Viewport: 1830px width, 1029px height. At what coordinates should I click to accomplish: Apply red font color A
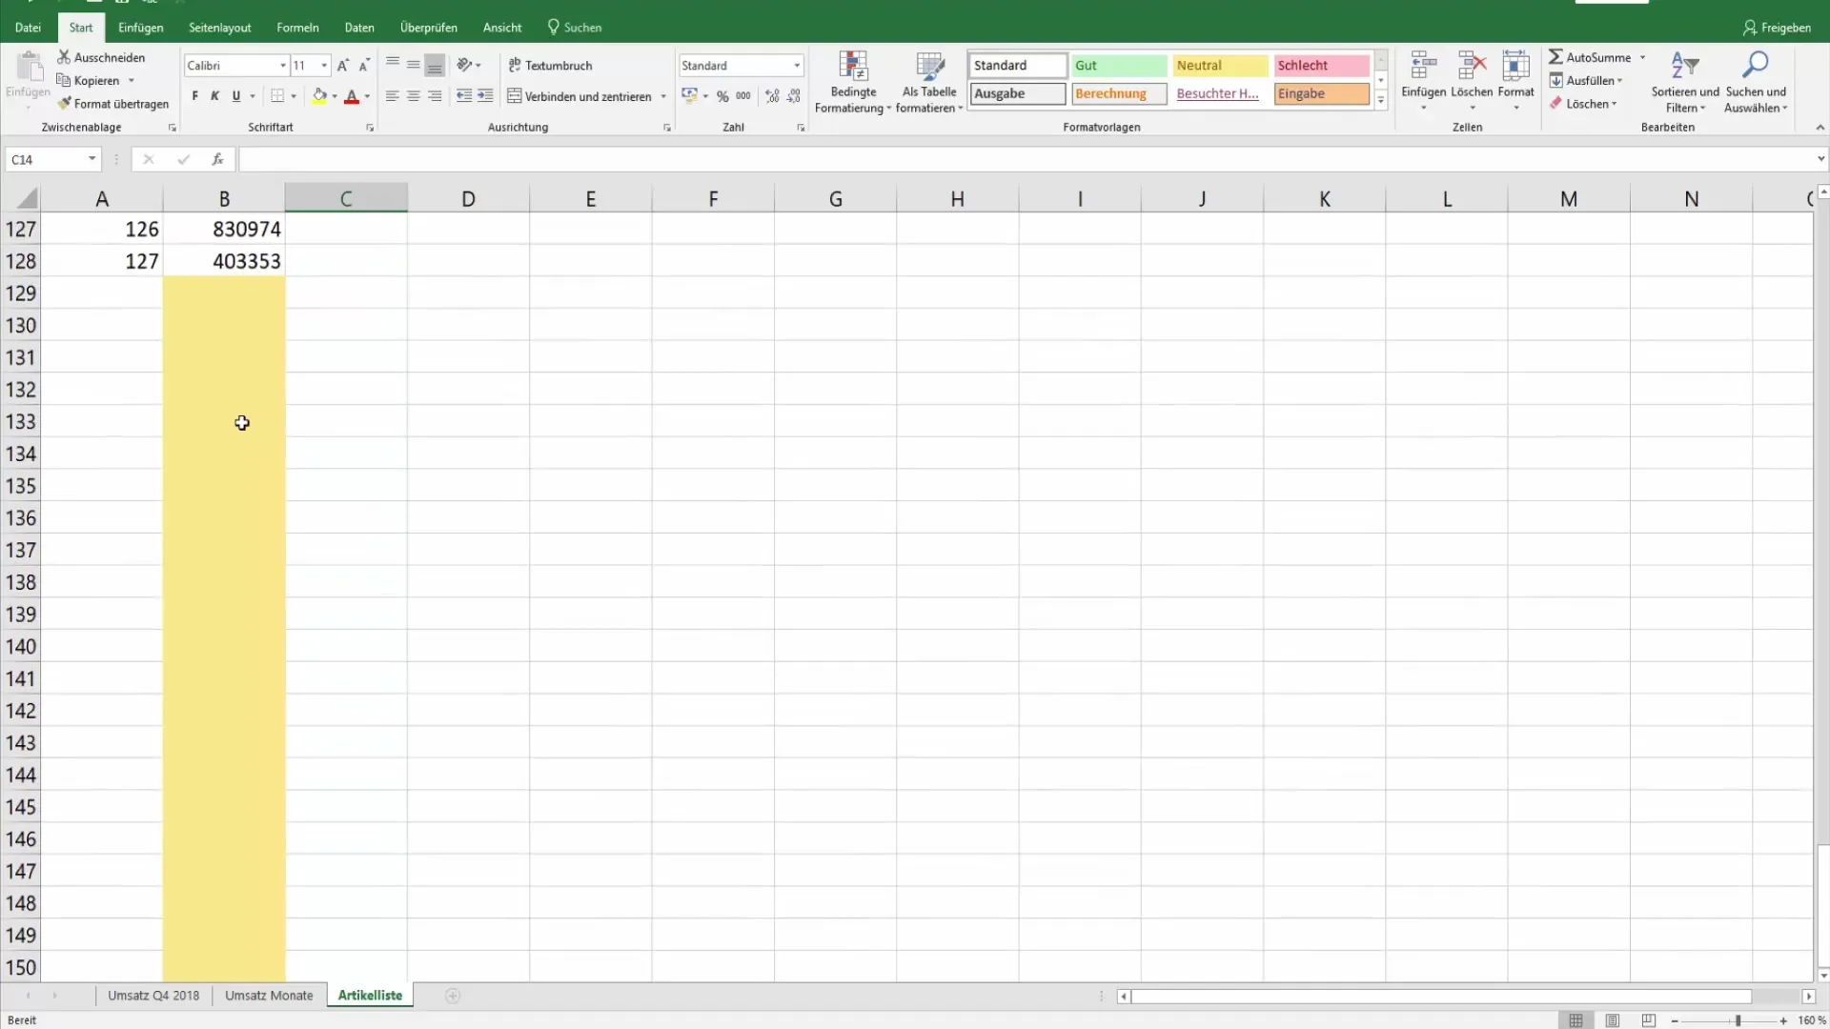pyautogui.click(x=352, y=96)
